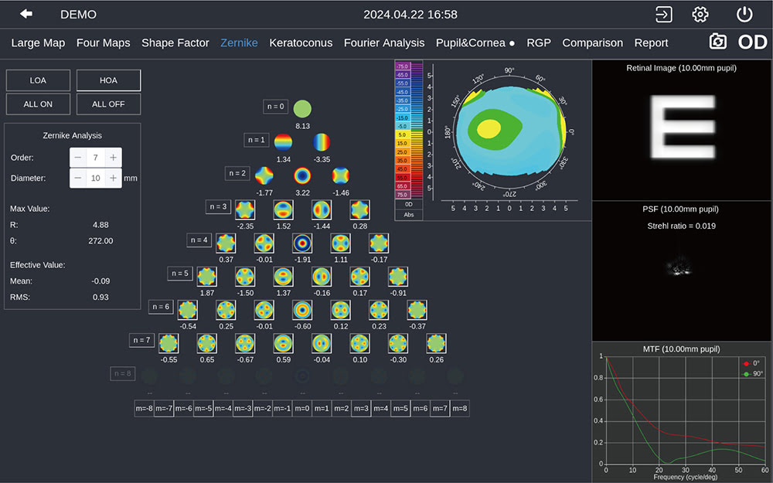Toggle the LOA filter
Screen dimensions: 773x483
pos(38,80)
